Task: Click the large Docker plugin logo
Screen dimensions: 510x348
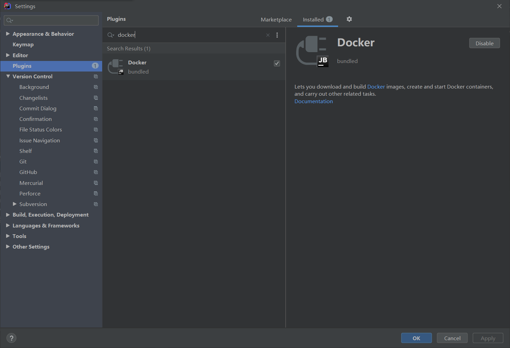Action: pyautogui.click(x=313, y=51)
